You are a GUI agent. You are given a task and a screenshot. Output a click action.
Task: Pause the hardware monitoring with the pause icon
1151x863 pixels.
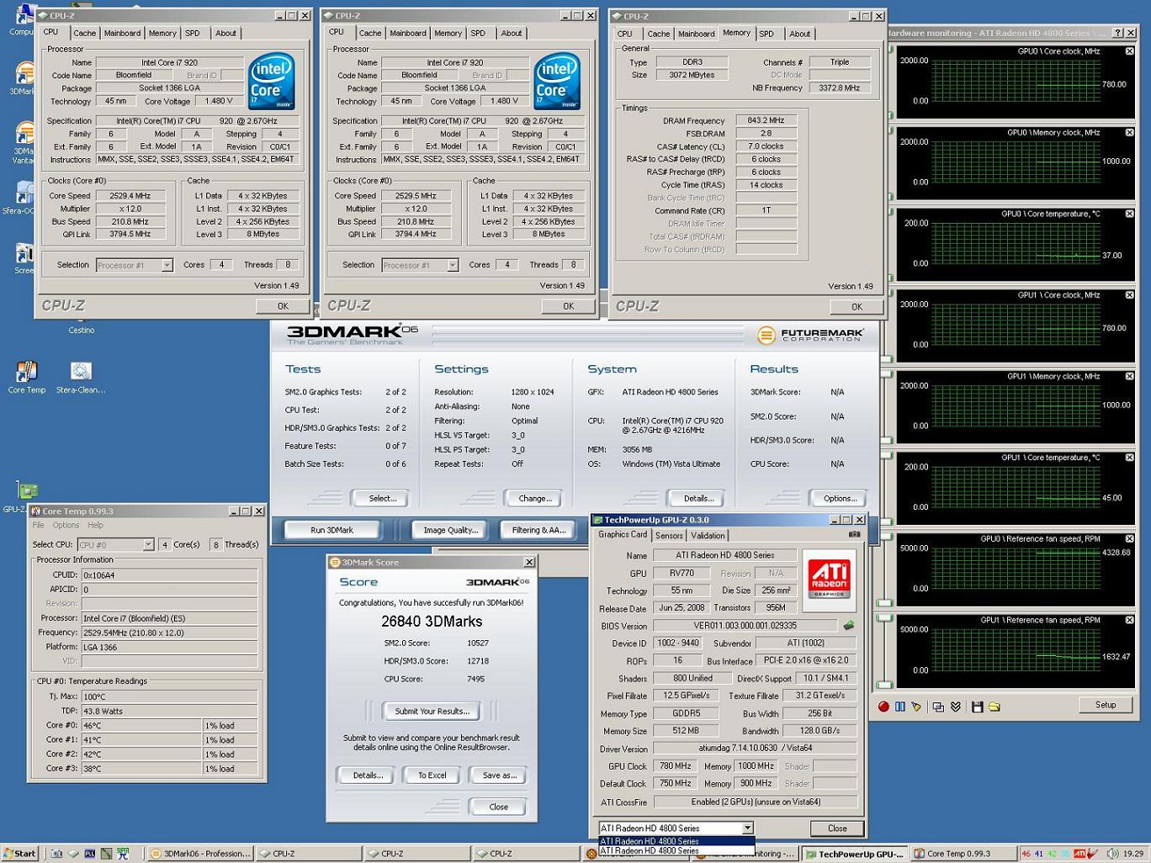coord(900,707)
